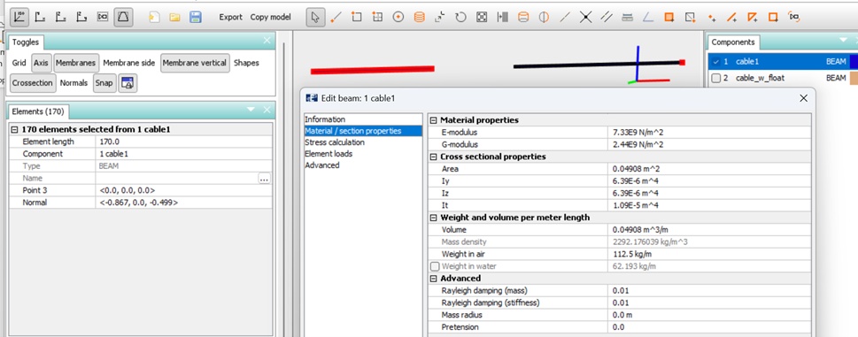This screenshot has height=337, width=858.
Task: Open the Elements panel dropdown arrow
Action: (251, 110)
